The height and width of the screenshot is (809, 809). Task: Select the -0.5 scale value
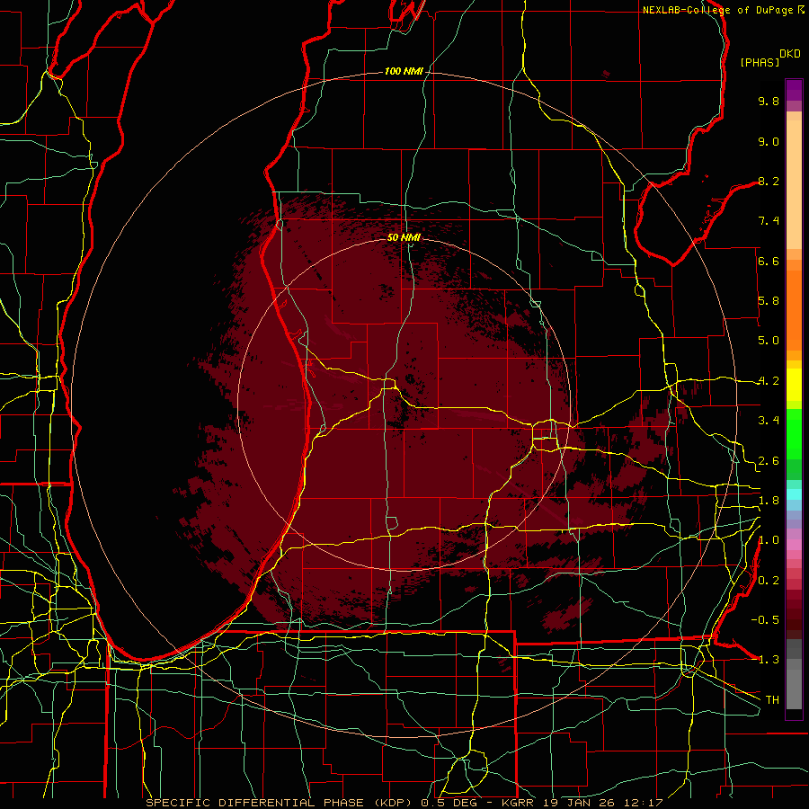pyautogui.click(x=765, y=619)
